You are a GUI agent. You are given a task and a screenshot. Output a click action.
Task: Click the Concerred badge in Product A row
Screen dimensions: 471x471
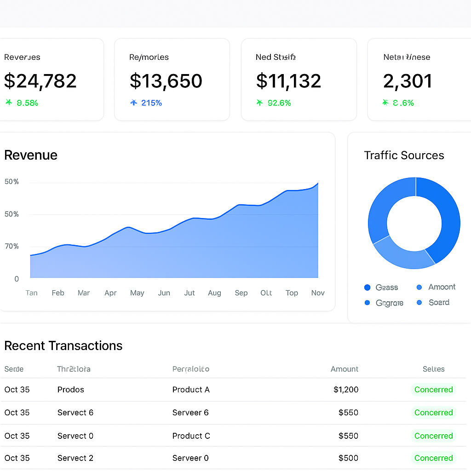click(433, 390)
